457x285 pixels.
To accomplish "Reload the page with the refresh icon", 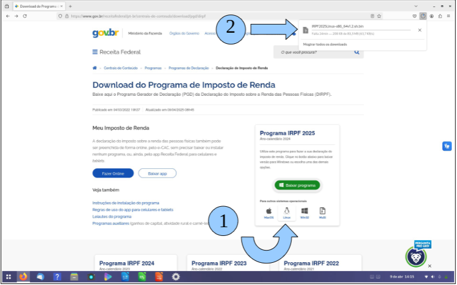I will pyautogui.click(x=25, y=16).
